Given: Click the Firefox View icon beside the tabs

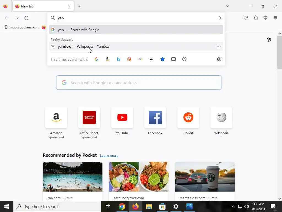Looking at the screenshot, I should pyautogui.click(x=6, y=6).
